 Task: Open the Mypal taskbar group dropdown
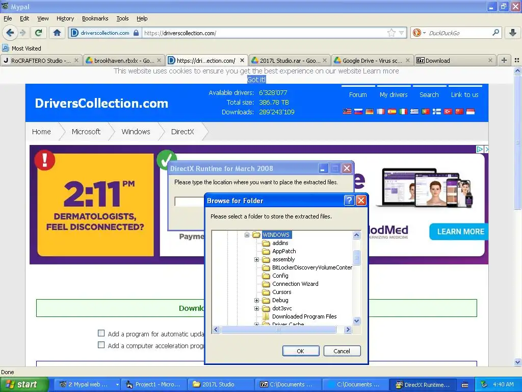pos(117,384)
